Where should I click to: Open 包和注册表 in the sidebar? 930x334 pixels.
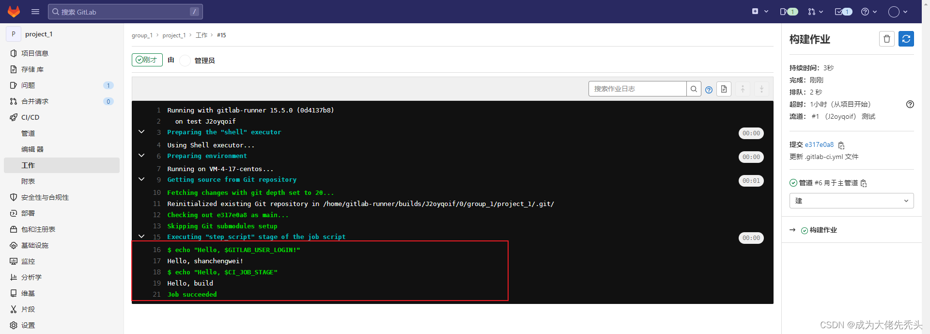tap(62, 229)
